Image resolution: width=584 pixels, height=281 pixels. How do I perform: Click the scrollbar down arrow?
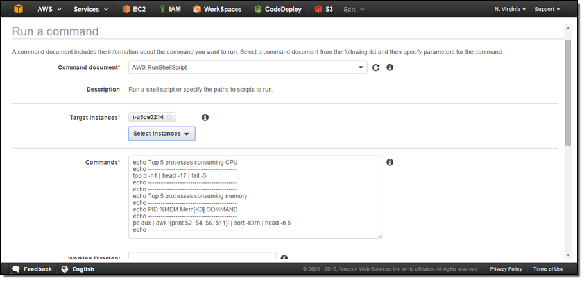pos(567,255)
